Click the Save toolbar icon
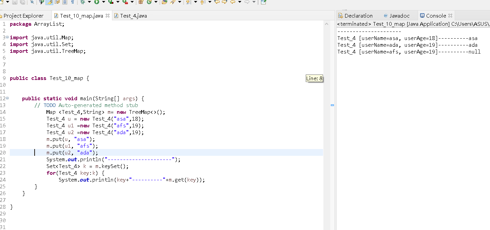Screen dimensions: 490x230 [x=15, y=2]
